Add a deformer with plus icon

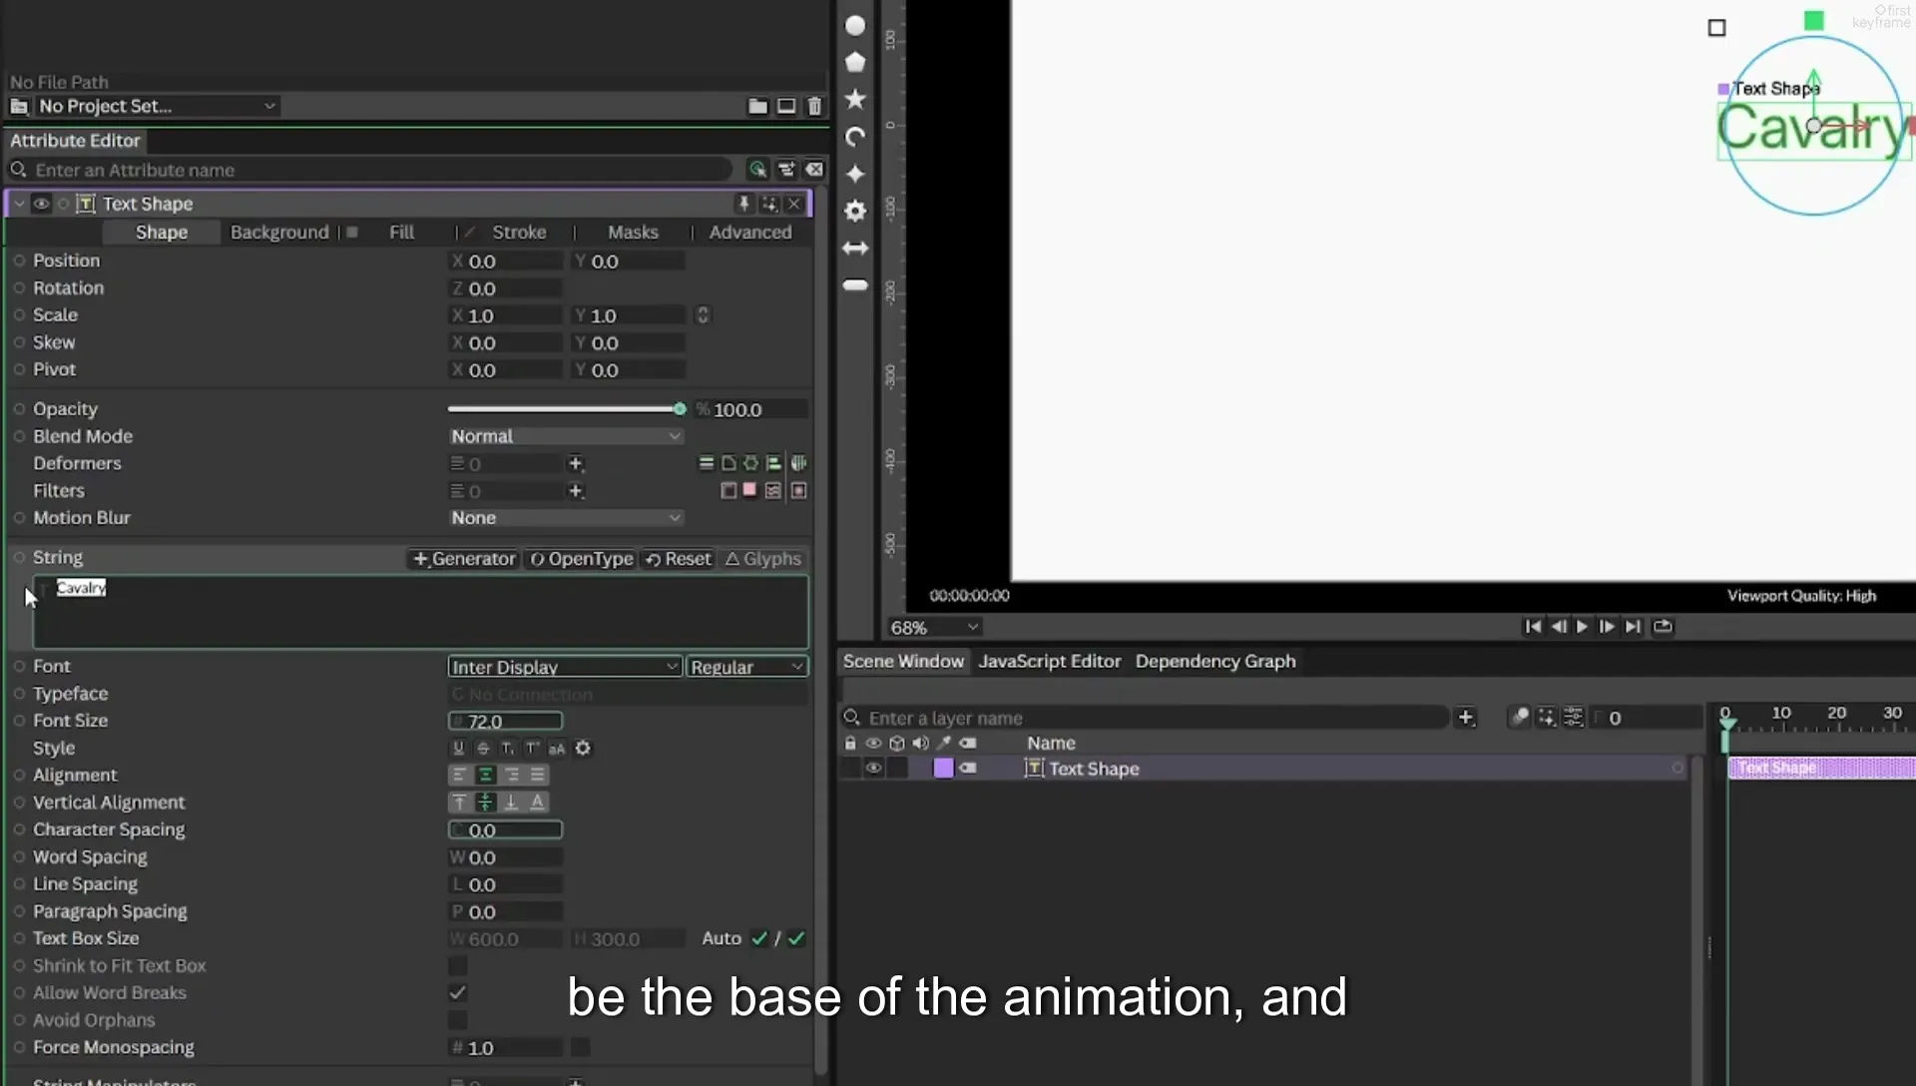(x=575, y=463)
